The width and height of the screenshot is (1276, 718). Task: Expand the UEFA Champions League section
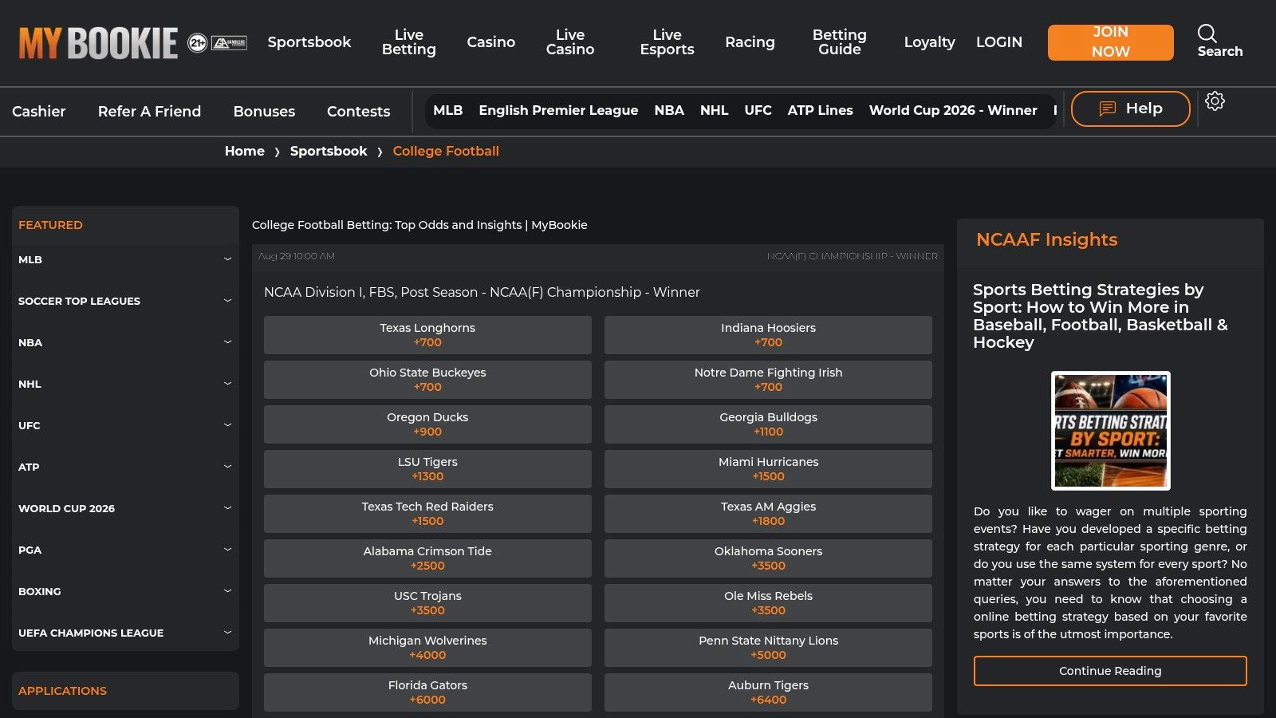[x=125, y=633]
